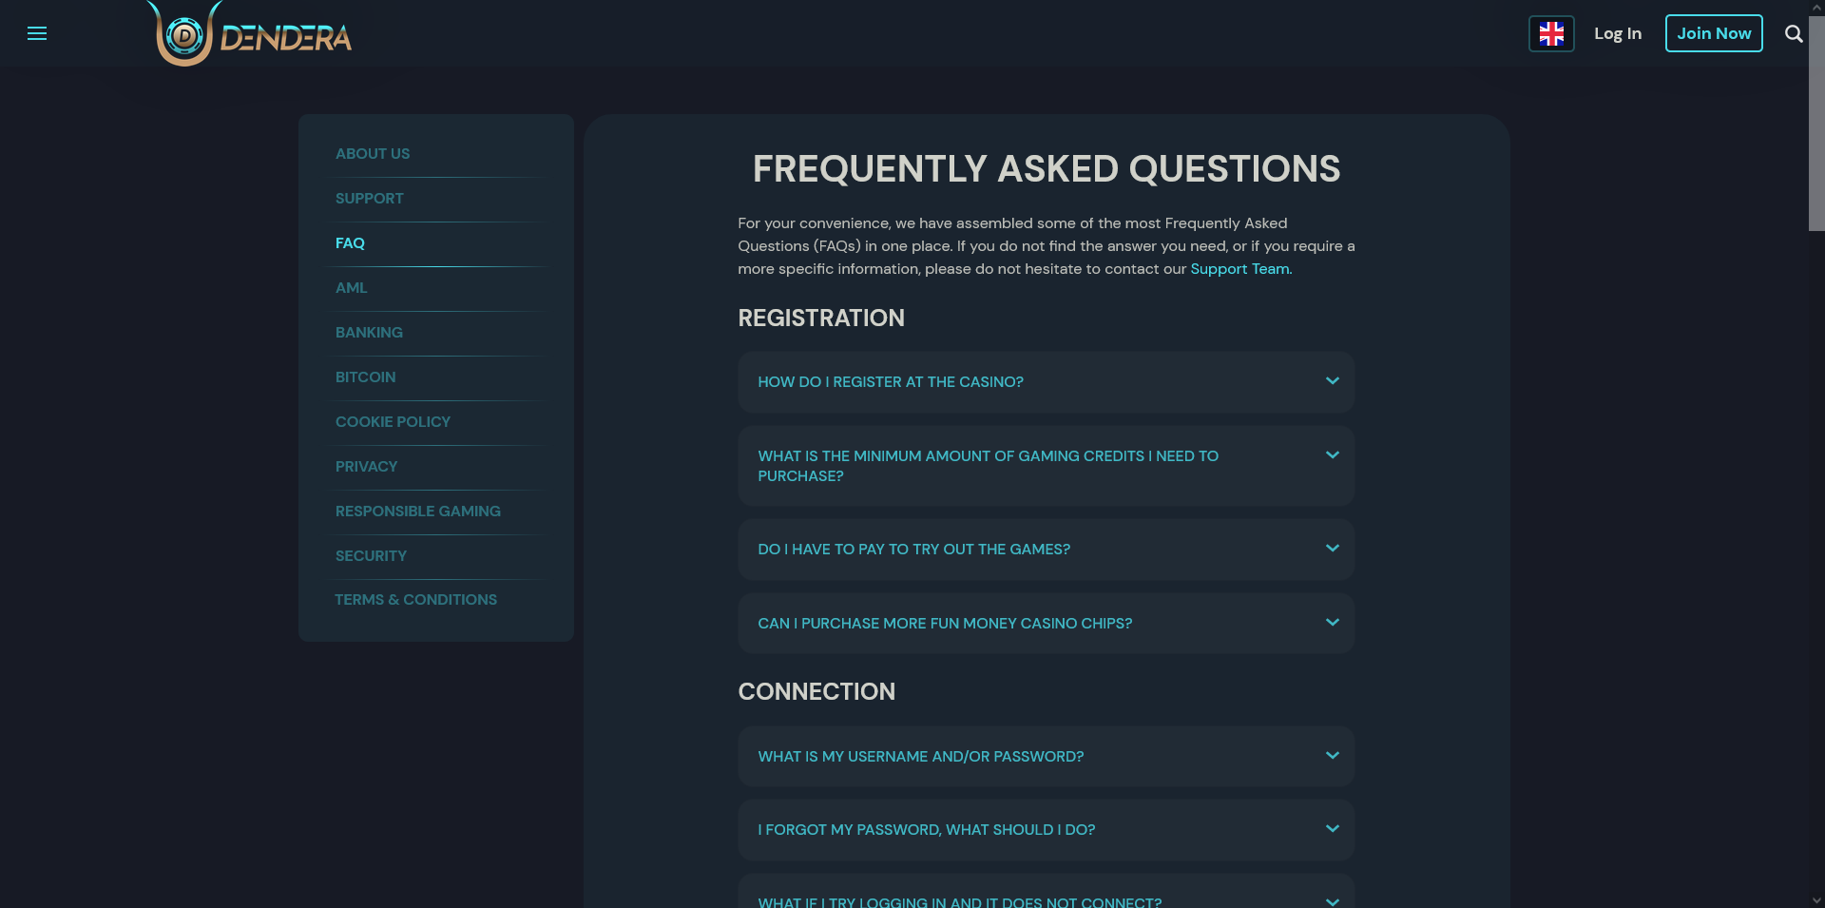The width and height of the screenshot is (1825, 908).
Task: Click scrollbar down arrow at bottom
Action: tap(1815, 899)
